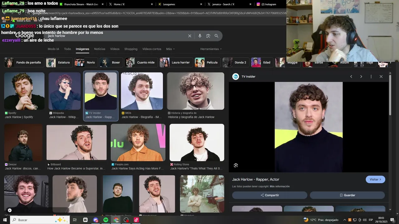Open Chrome from the taskbar

116,220
